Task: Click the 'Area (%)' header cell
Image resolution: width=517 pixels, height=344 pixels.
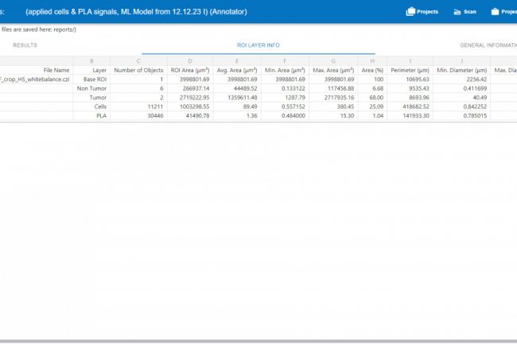Action: click(372, 70)
